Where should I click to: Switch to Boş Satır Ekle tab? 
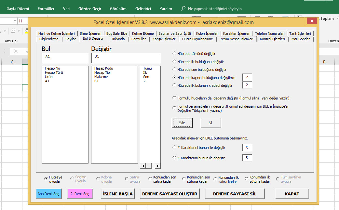[117, 33]
